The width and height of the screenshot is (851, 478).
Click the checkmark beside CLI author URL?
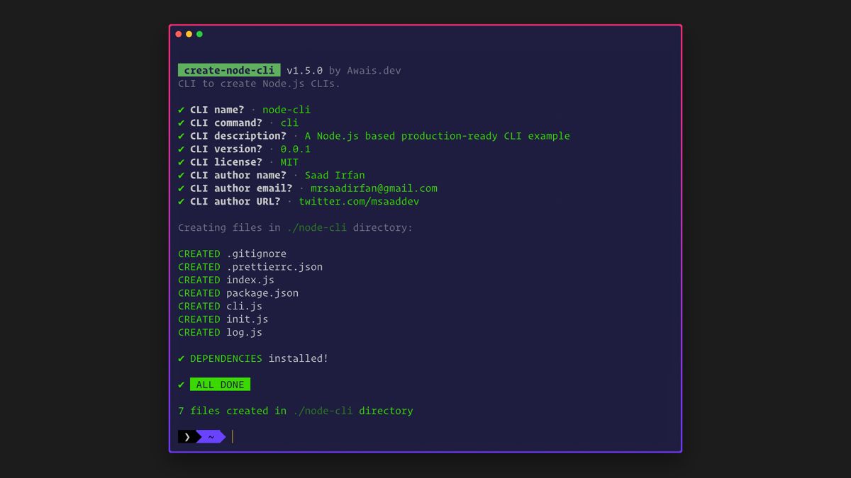(182, 202)
